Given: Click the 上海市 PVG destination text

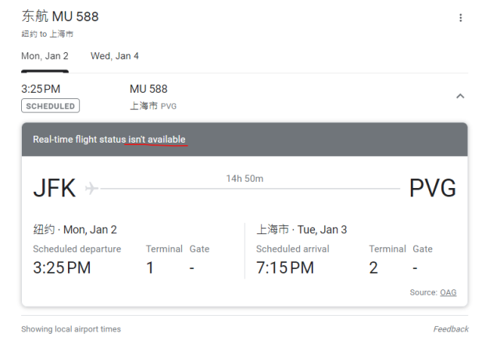Looking at the screenshot, I should click(152, 106).
